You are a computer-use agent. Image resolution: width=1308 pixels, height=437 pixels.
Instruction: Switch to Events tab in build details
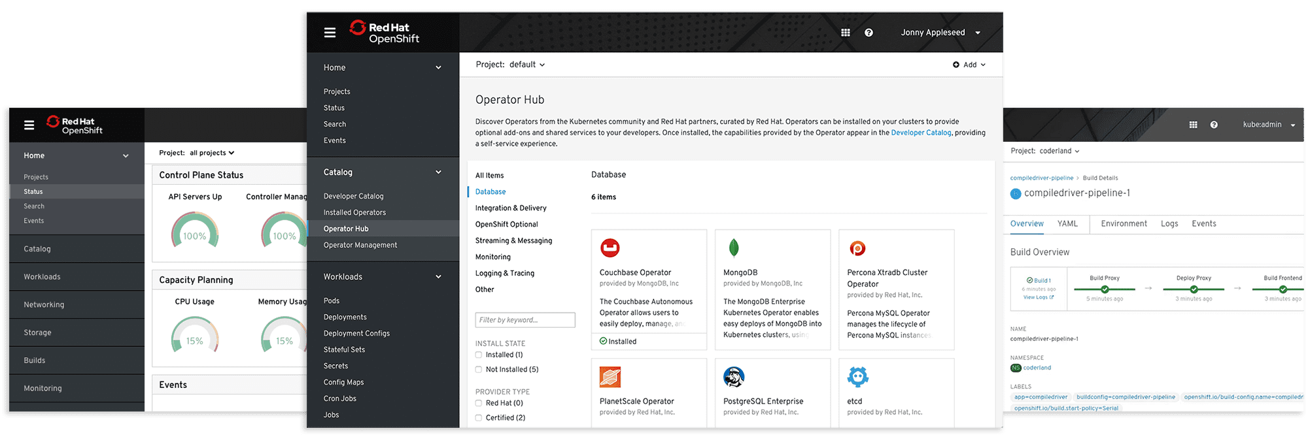(x=1204, y=223)
